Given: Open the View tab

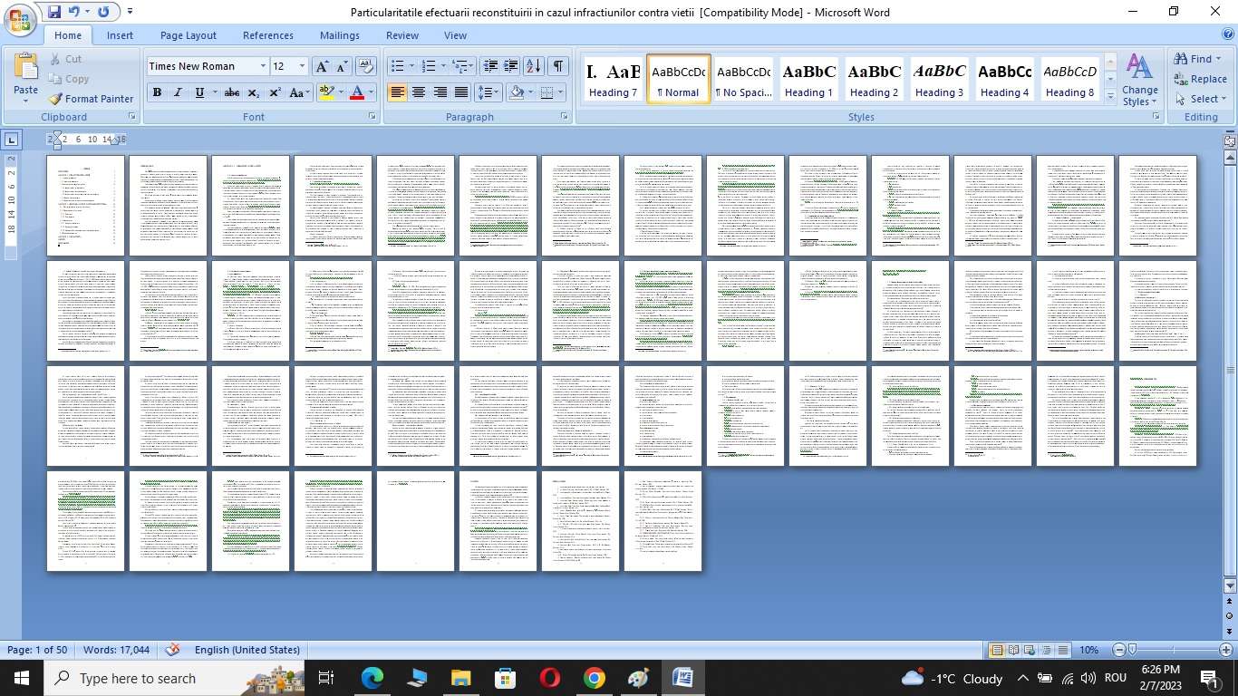Looking at the screenshot, I should 455,35.
